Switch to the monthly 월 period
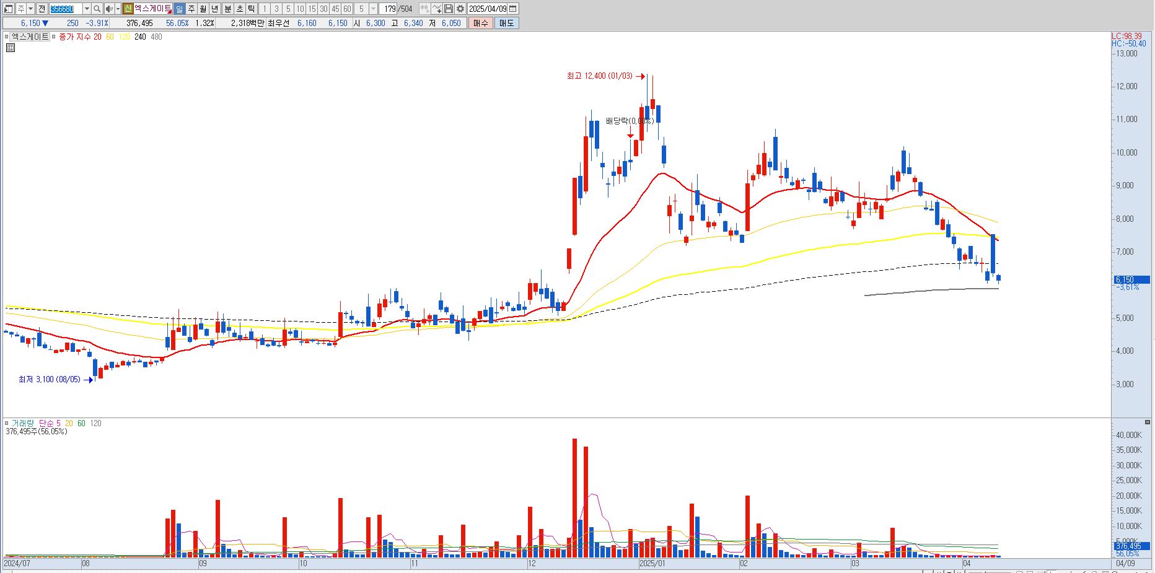The width and height of the screenshot is (1155, 573). [x=203, y=9]
